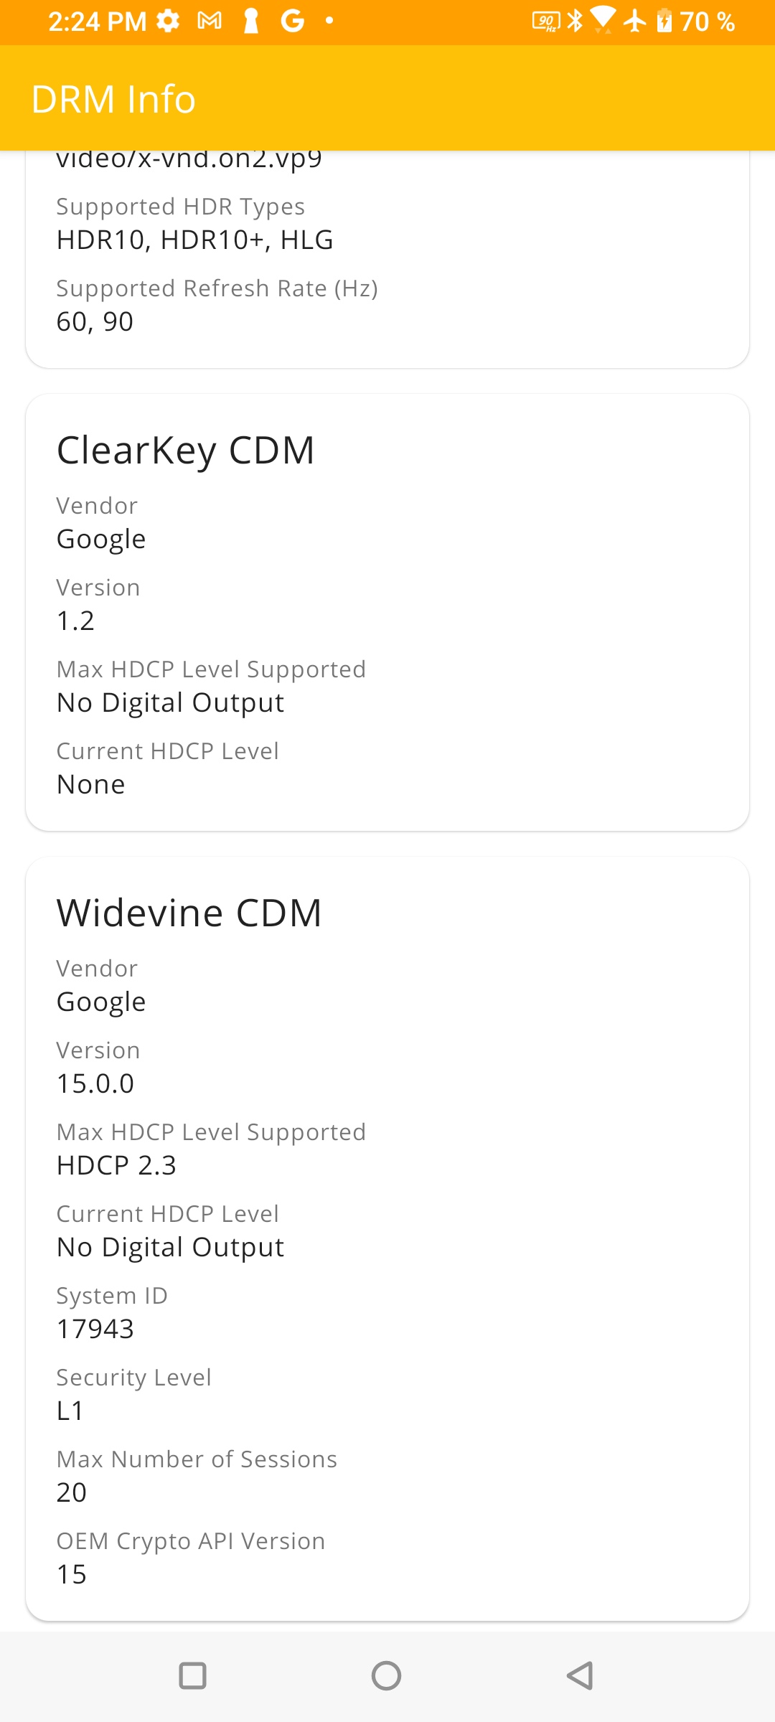Tap Widevine Security Level value L1
The height and width of the screenshot is (1722, 775).
(x=70, y=1411)
